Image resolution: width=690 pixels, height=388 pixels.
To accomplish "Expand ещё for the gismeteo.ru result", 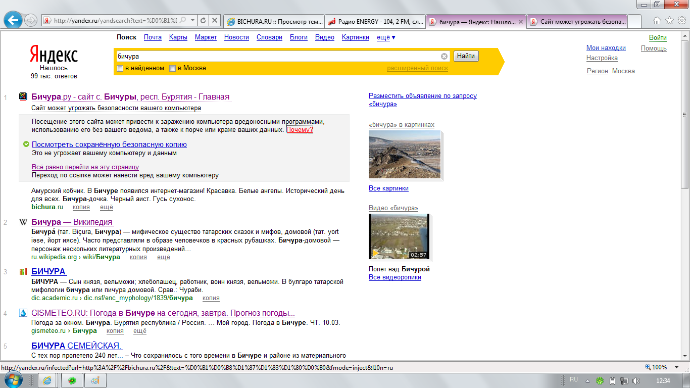I will (140, 331).
